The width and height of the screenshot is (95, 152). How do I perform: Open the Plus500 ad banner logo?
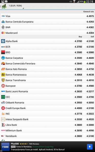[x=5, y=147]
